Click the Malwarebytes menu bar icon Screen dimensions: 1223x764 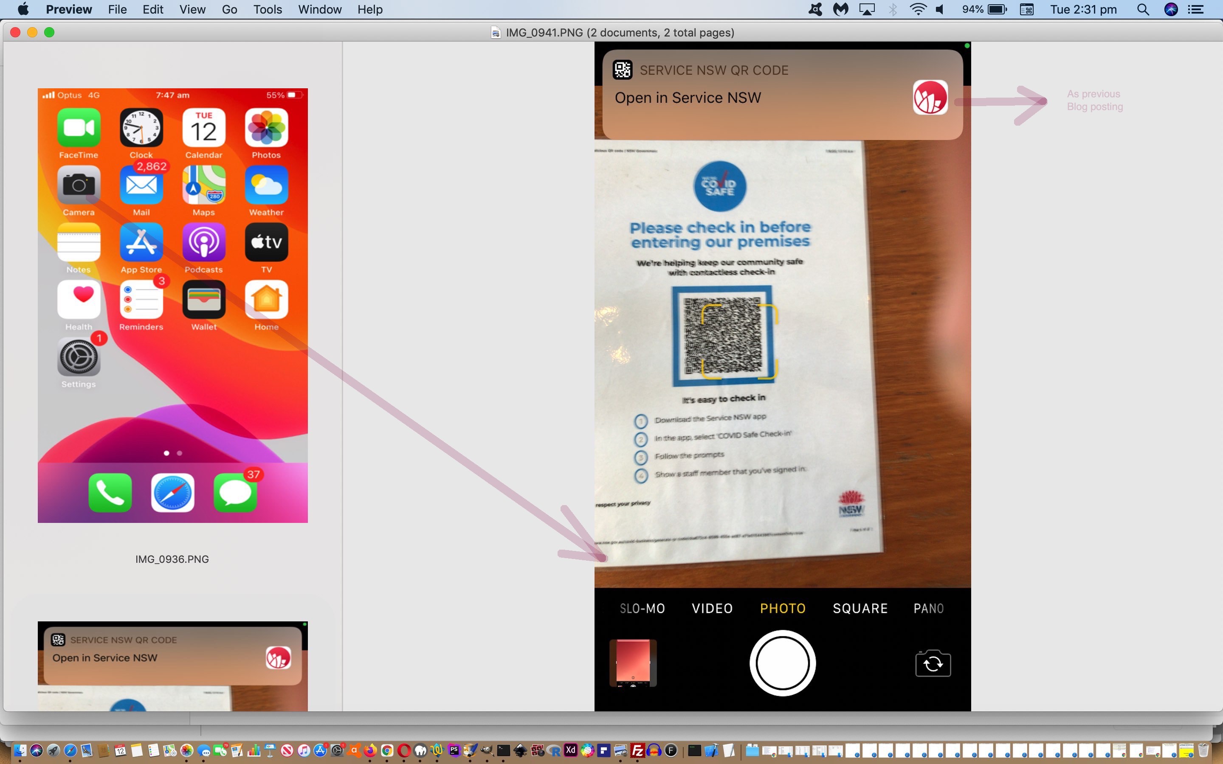tap(841, 9)
